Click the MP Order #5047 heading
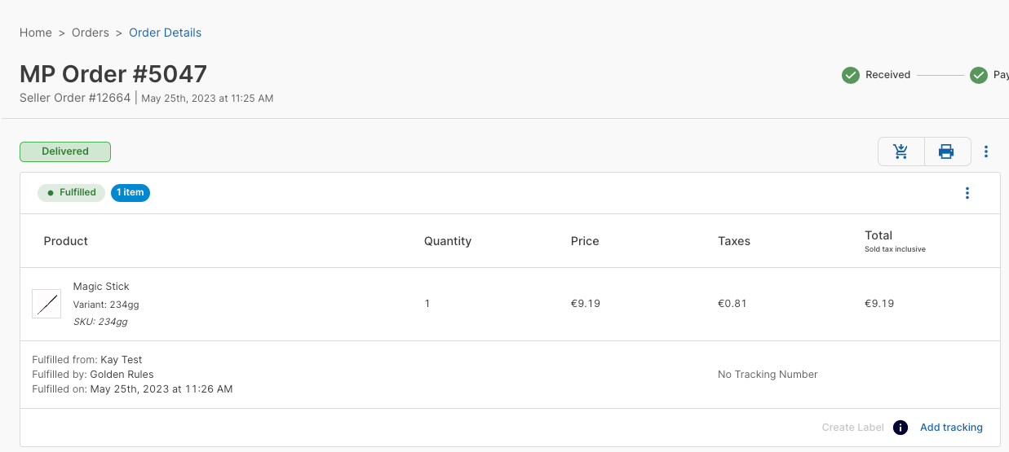Screen dimensions: 1009x452 113,74
